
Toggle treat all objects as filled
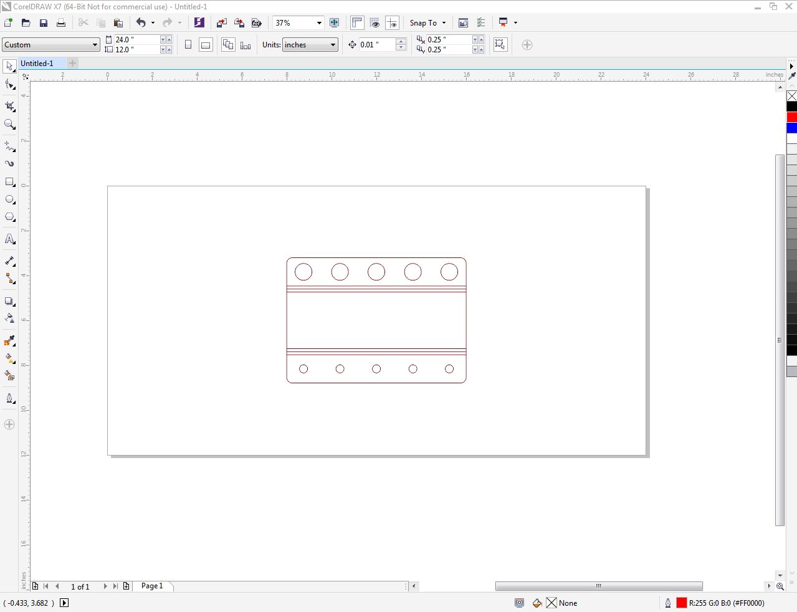click(x=500, y=45)
